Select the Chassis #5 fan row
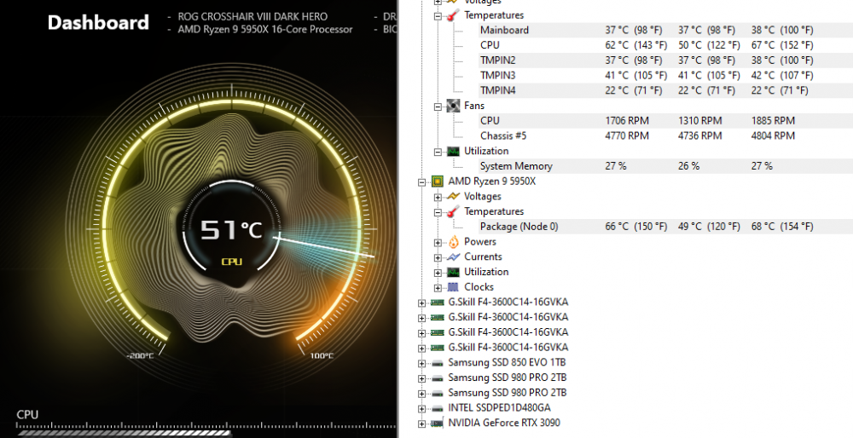This screenshot has height=438, width=853. point(666,135)
